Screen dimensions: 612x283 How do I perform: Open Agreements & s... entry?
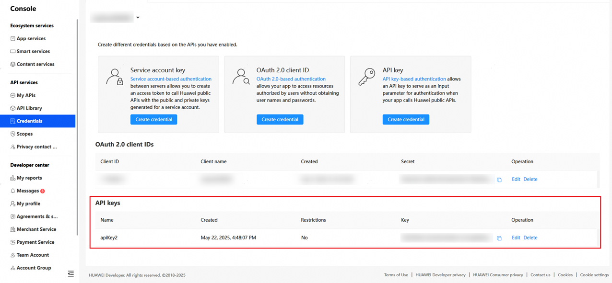click(38, 216)
